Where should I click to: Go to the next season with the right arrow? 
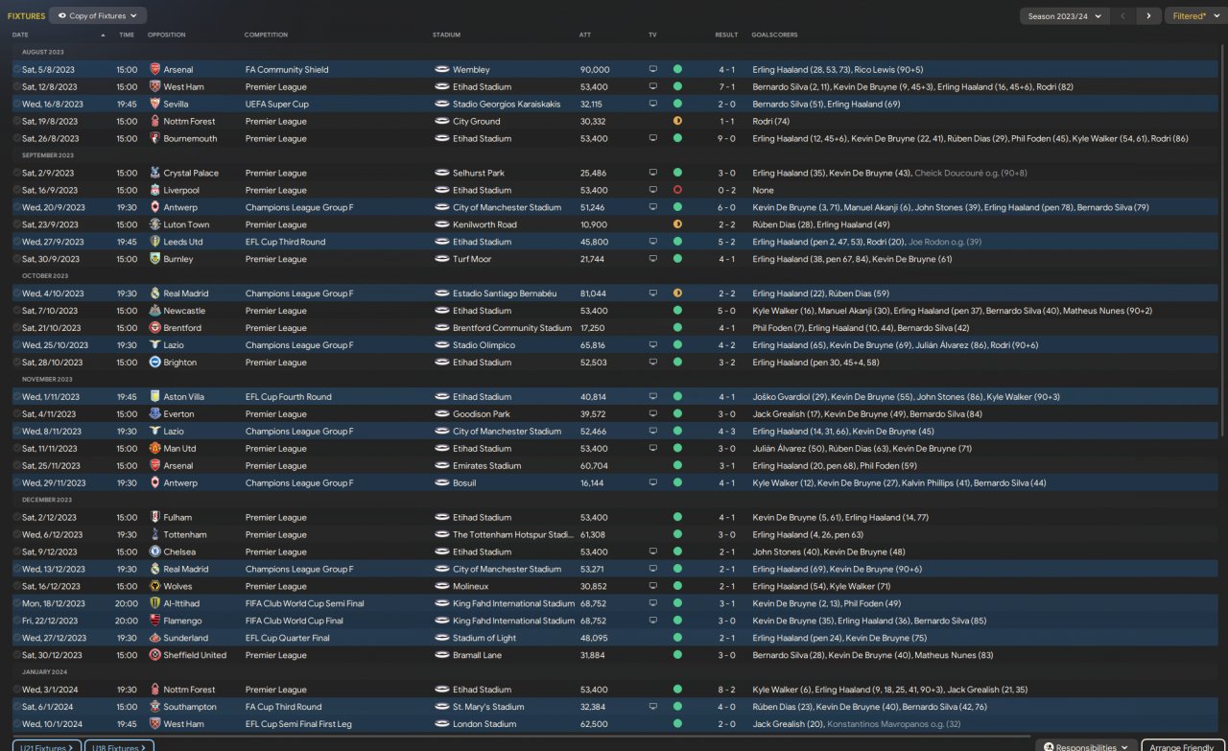click(1148, 15)
